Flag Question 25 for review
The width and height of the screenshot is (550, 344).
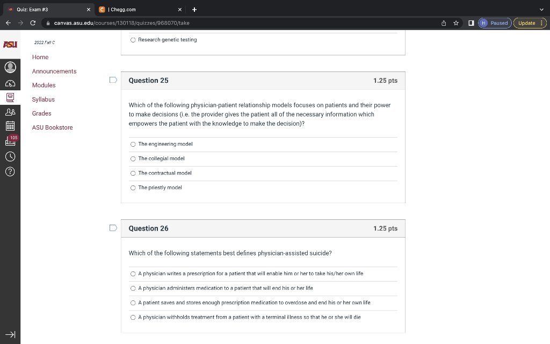tap(113, 80)
